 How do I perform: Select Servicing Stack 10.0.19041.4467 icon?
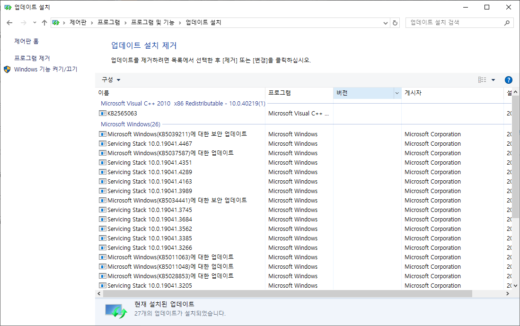click(103, 143)
